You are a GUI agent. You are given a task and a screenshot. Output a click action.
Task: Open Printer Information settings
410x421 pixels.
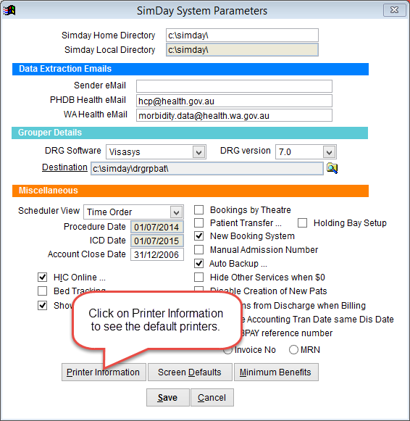104,372
